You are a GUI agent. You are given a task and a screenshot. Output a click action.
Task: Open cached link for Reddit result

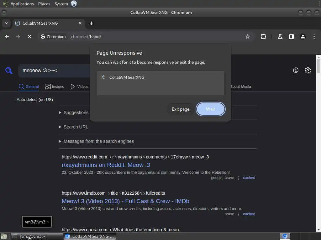(249, 178)
